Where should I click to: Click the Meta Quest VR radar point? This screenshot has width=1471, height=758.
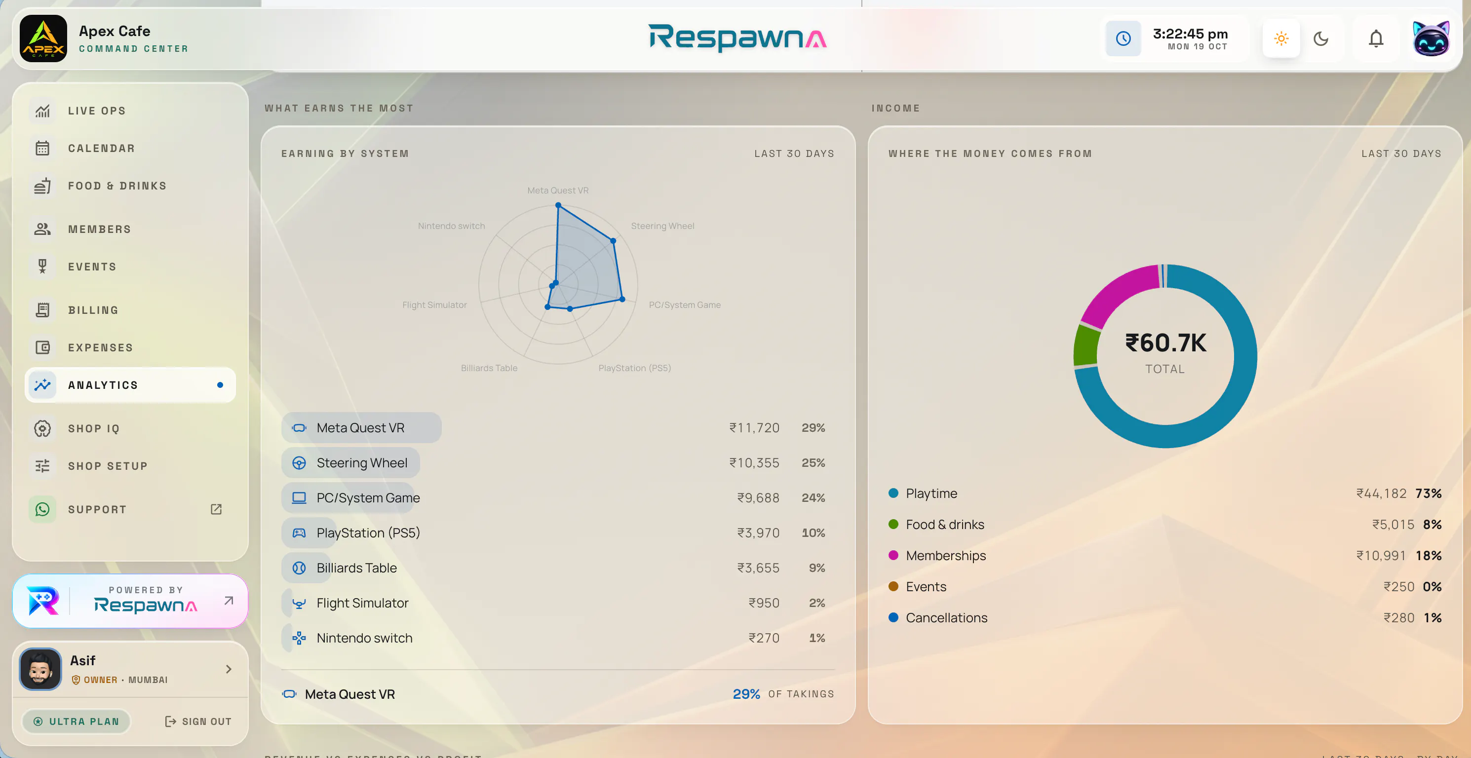tap(558, 205)
